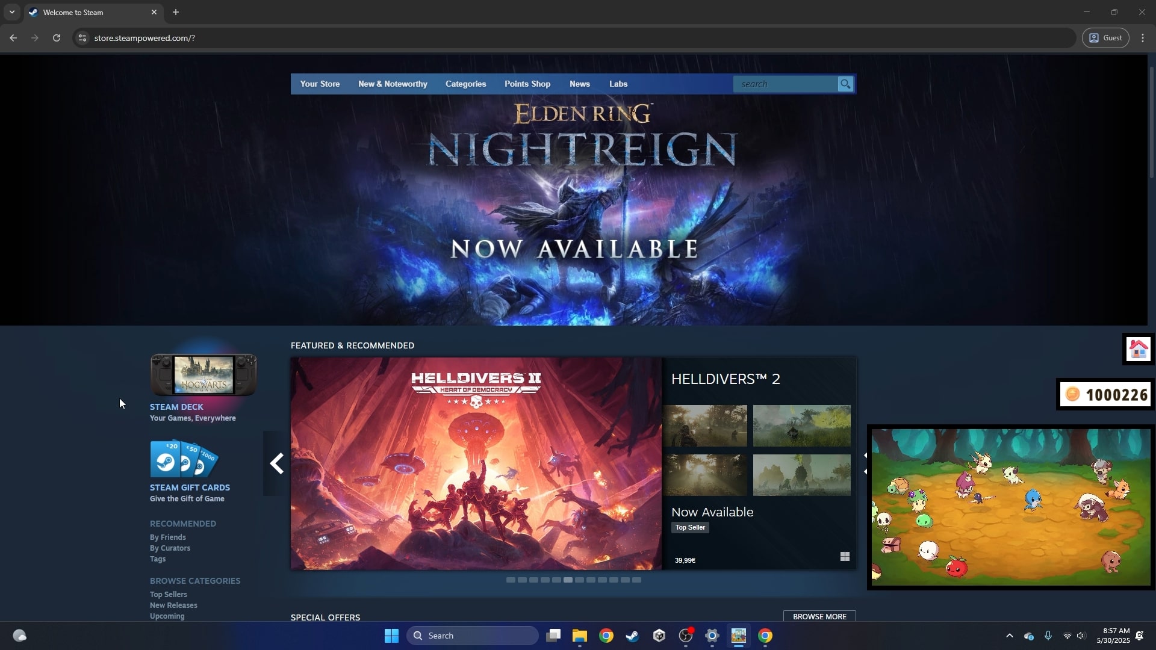Click the microphone tray icon
The height and width of the screenshot is (650, 1156).
[x=1048, y=636]
